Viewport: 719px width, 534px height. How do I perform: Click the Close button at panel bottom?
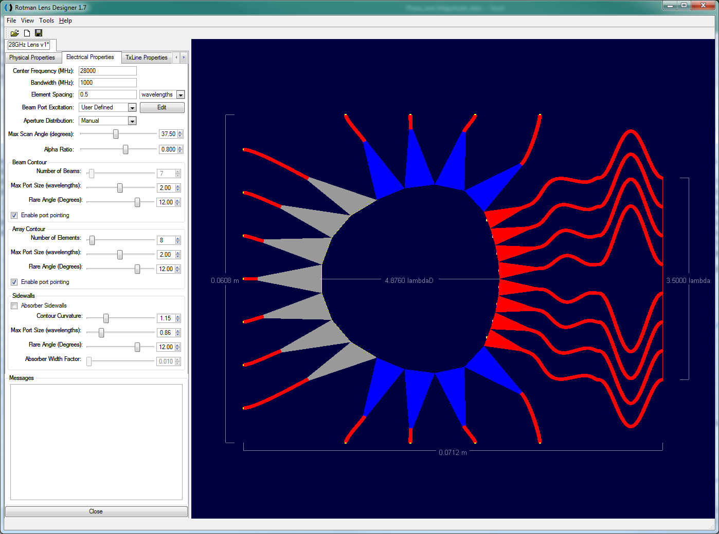coord(96,511)
